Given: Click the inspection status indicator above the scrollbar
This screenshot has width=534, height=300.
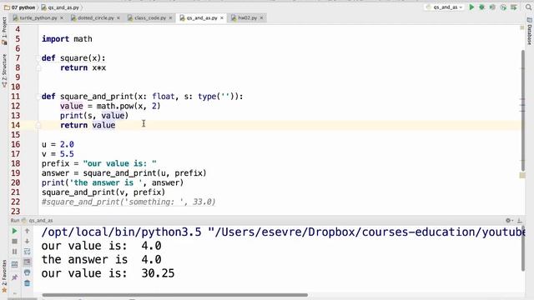Looking at the screenshot, I should (522, 27).
